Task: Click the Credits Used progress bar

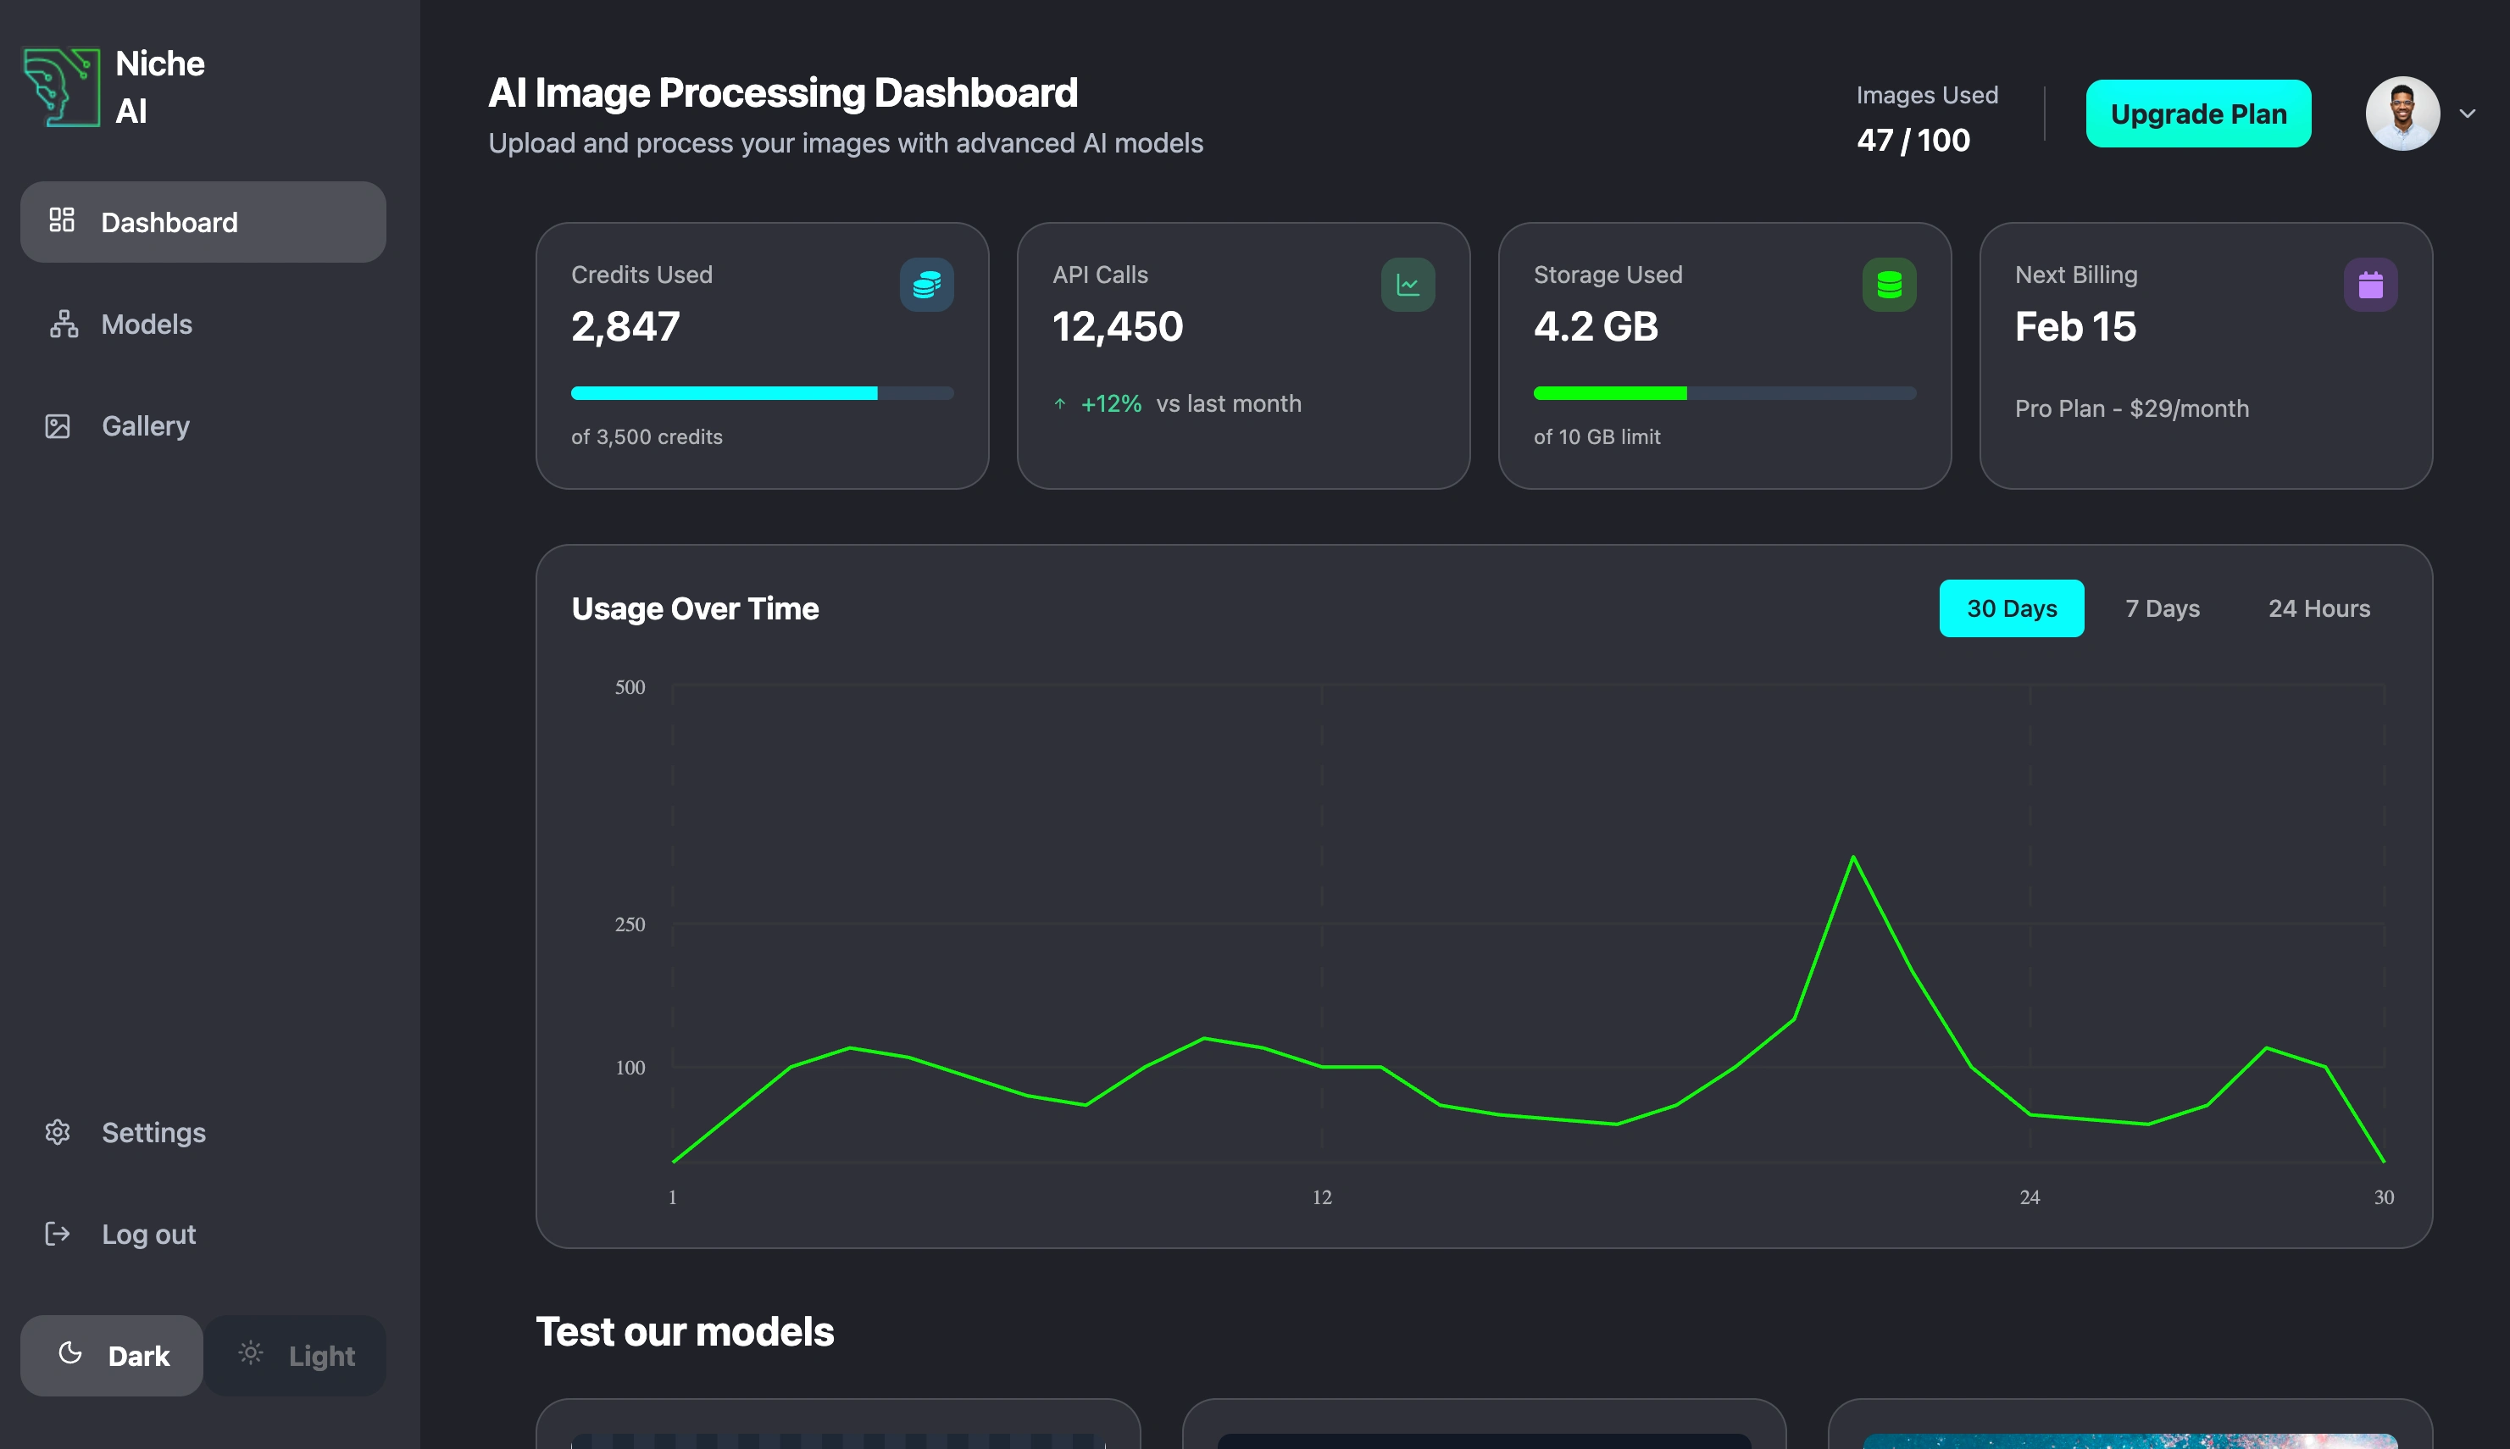Action: (761, 393)
